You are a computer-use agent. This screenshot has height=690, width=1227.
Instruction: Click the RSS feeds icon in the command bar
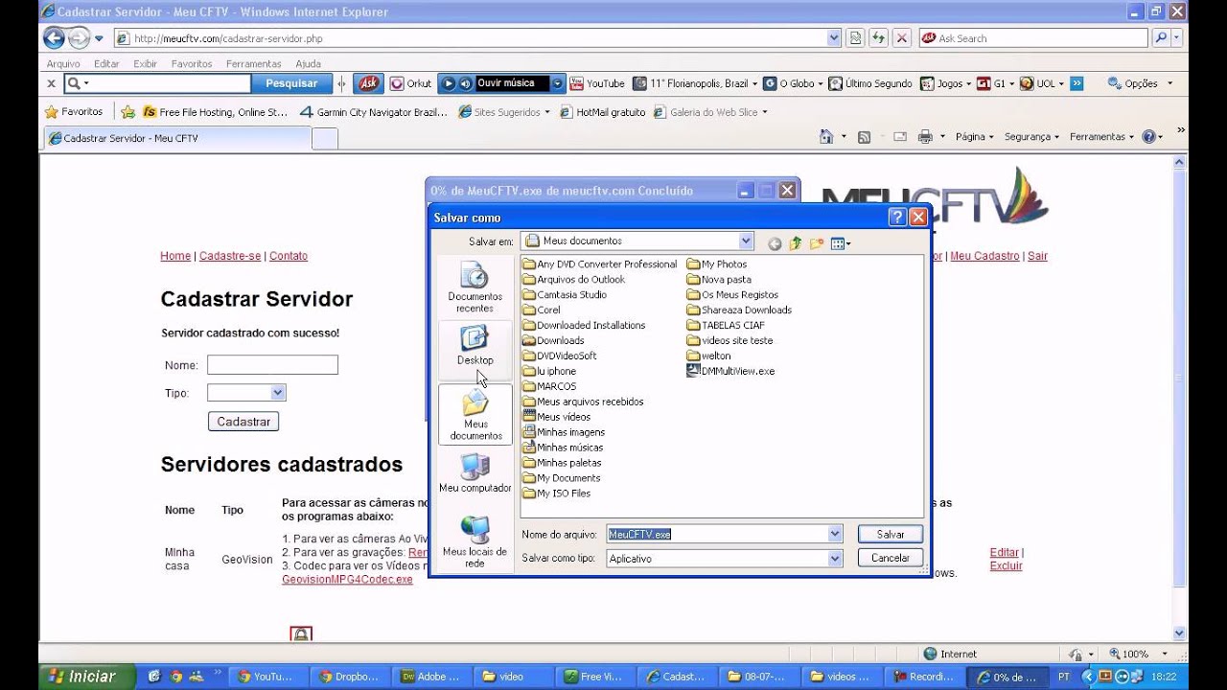pyautogui.click(x=864, y=137)
